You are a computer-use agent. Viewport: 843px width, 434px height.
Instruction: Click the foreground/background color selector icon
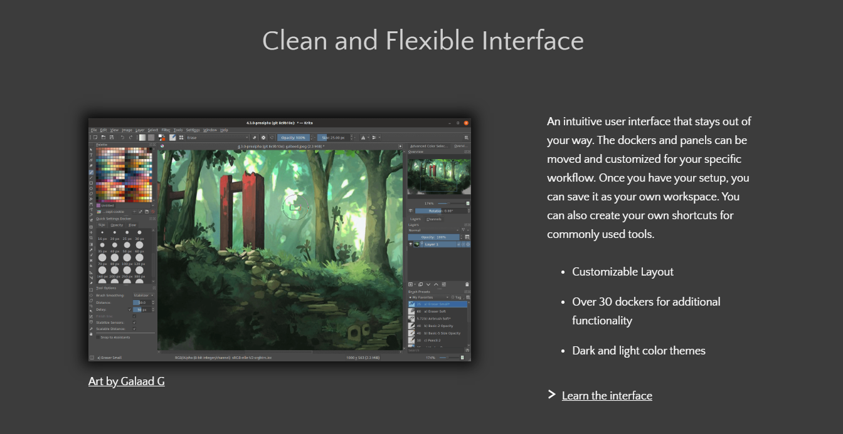161,137
